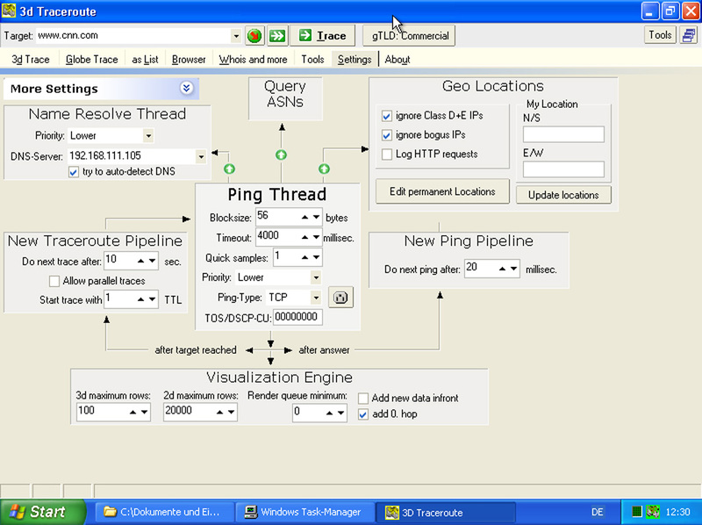Enable Add new data infront checkbox

point(363,399)
